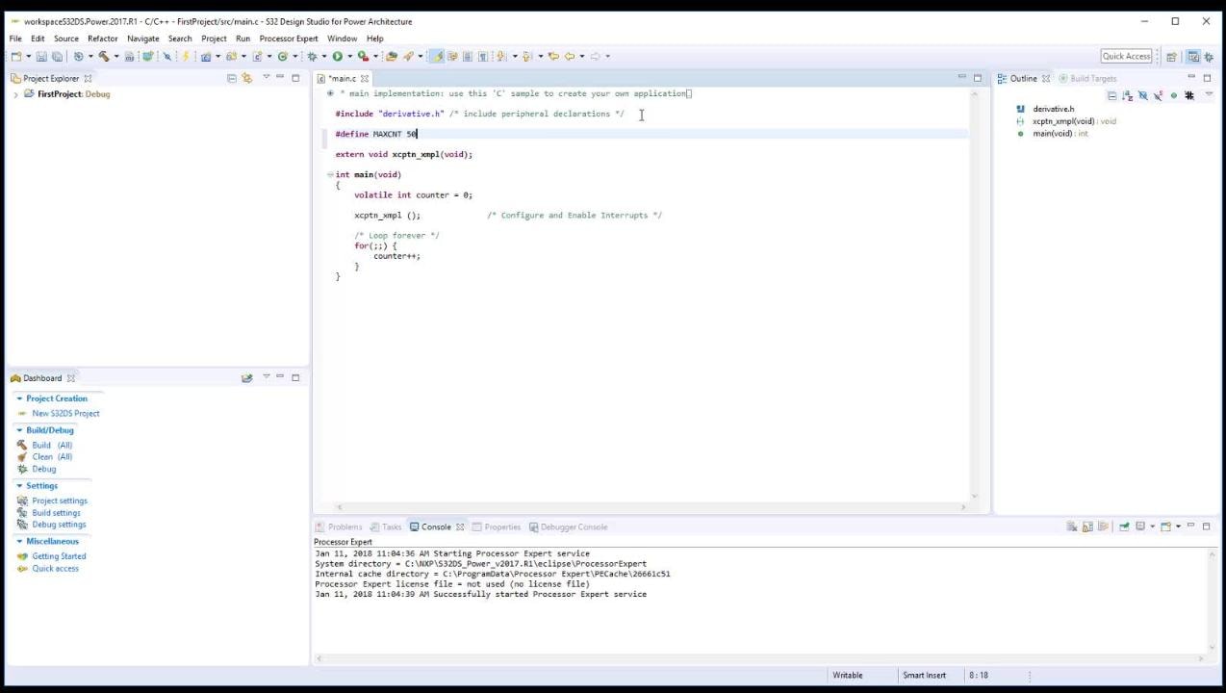Screen dimensions: 1226x693
Task: Toggle Link with Editor in Project Explorer
Action: 246,79
